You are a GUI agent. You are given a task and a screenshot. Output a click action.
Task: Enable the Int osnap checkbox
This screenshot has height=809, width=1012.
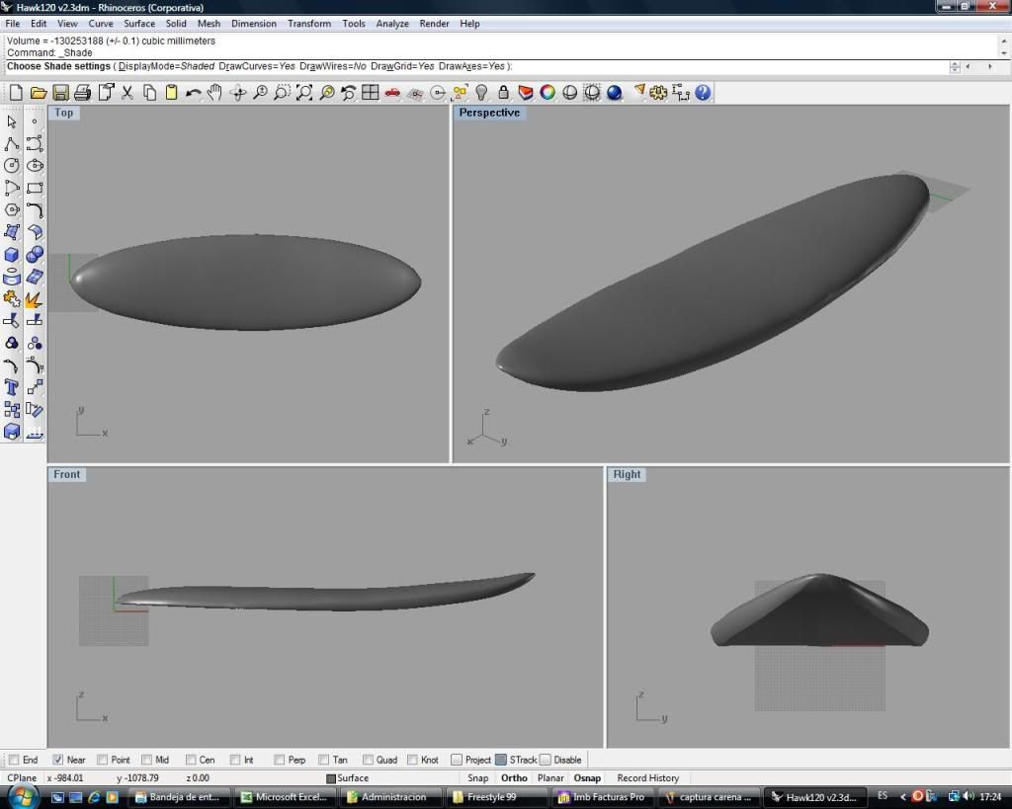point(235,760)
